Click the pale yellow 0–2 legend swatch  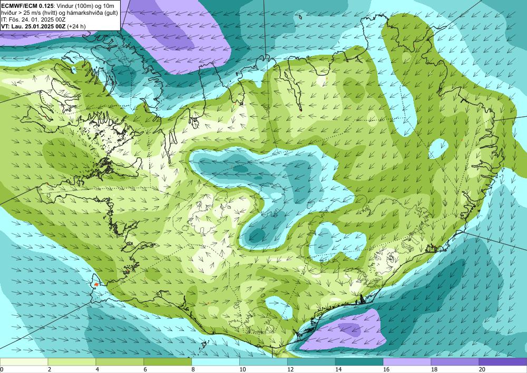(x=24, y=362)
